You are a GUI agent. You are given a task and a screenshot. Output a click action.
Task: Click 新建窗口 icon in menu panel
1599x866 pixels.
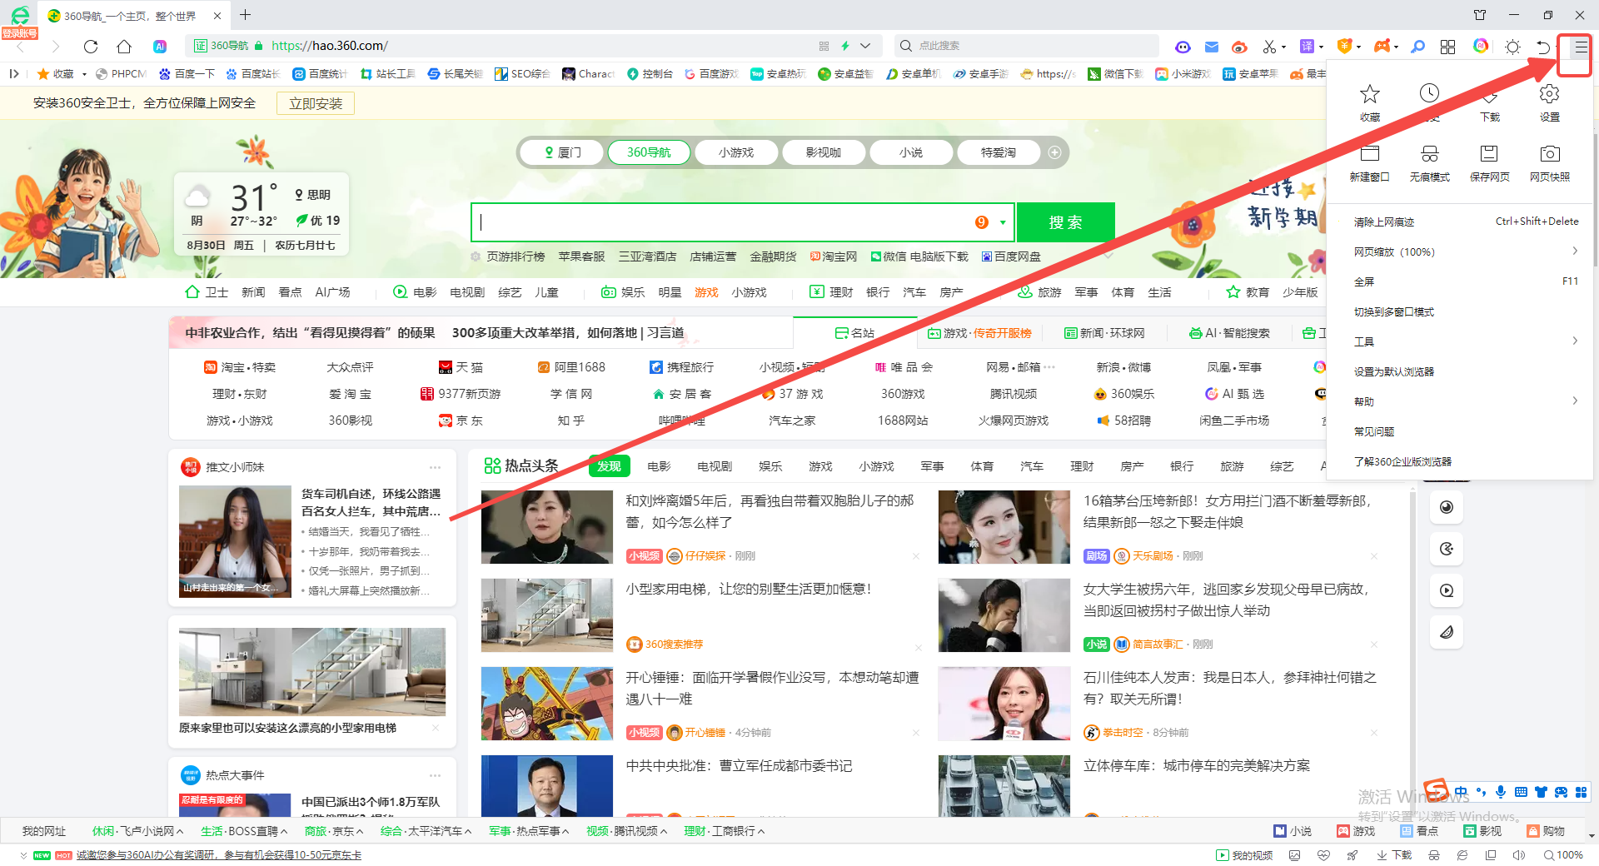pyautogui.click(x=1370, y=162)
